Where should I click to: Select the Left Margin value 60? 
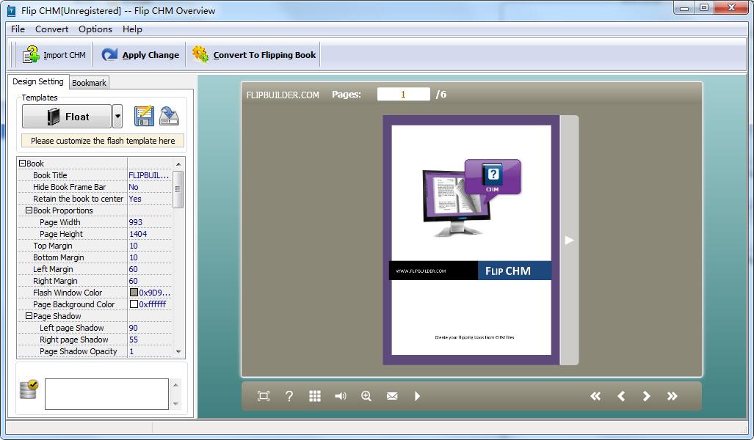(x=149, y=269)
